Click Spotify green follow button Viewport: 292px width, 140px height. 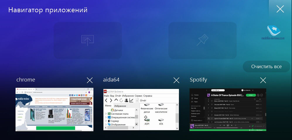pos(251,95)
